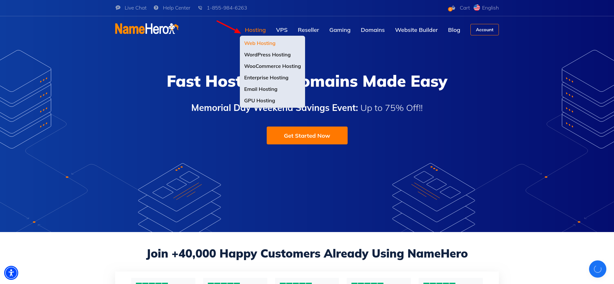Click the Account button
Screen dimensions: 614x284
(x=484, y=30)
